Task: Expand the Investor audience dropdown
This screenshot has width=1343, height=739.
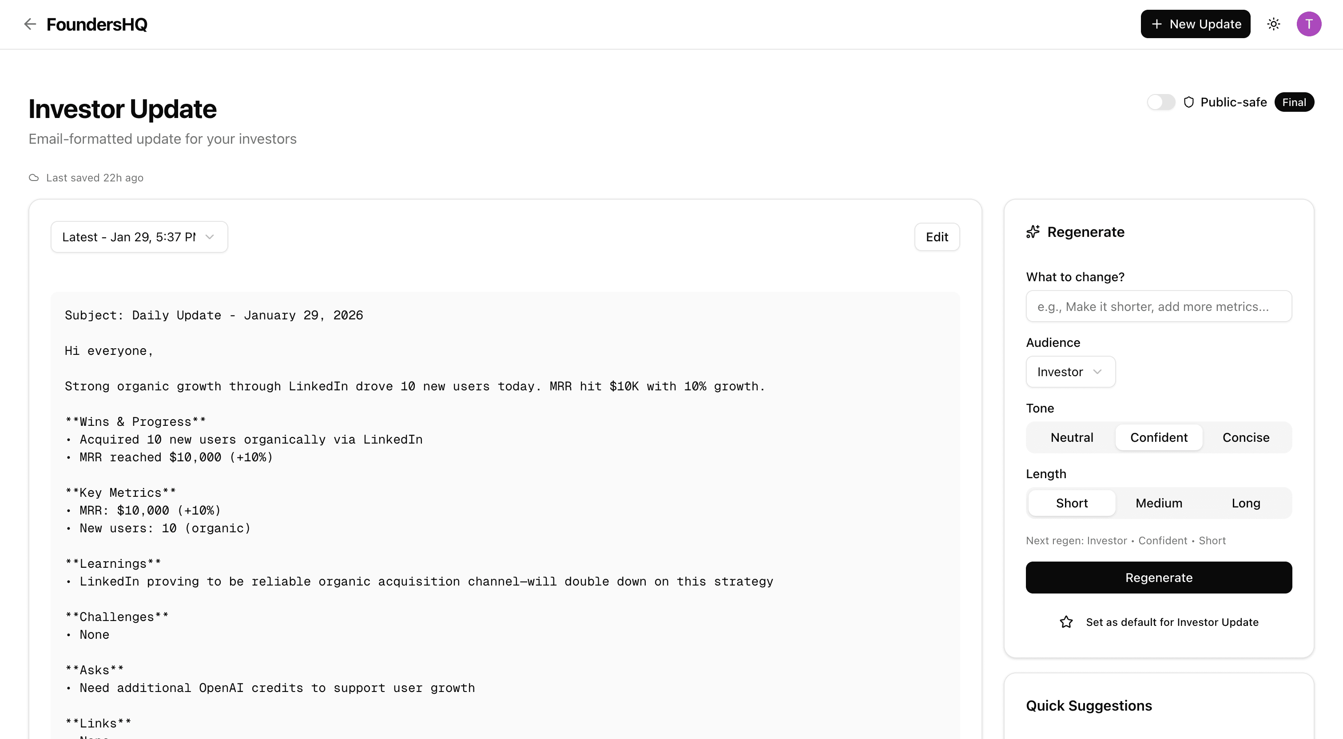Action: [x=1070, y=372]
